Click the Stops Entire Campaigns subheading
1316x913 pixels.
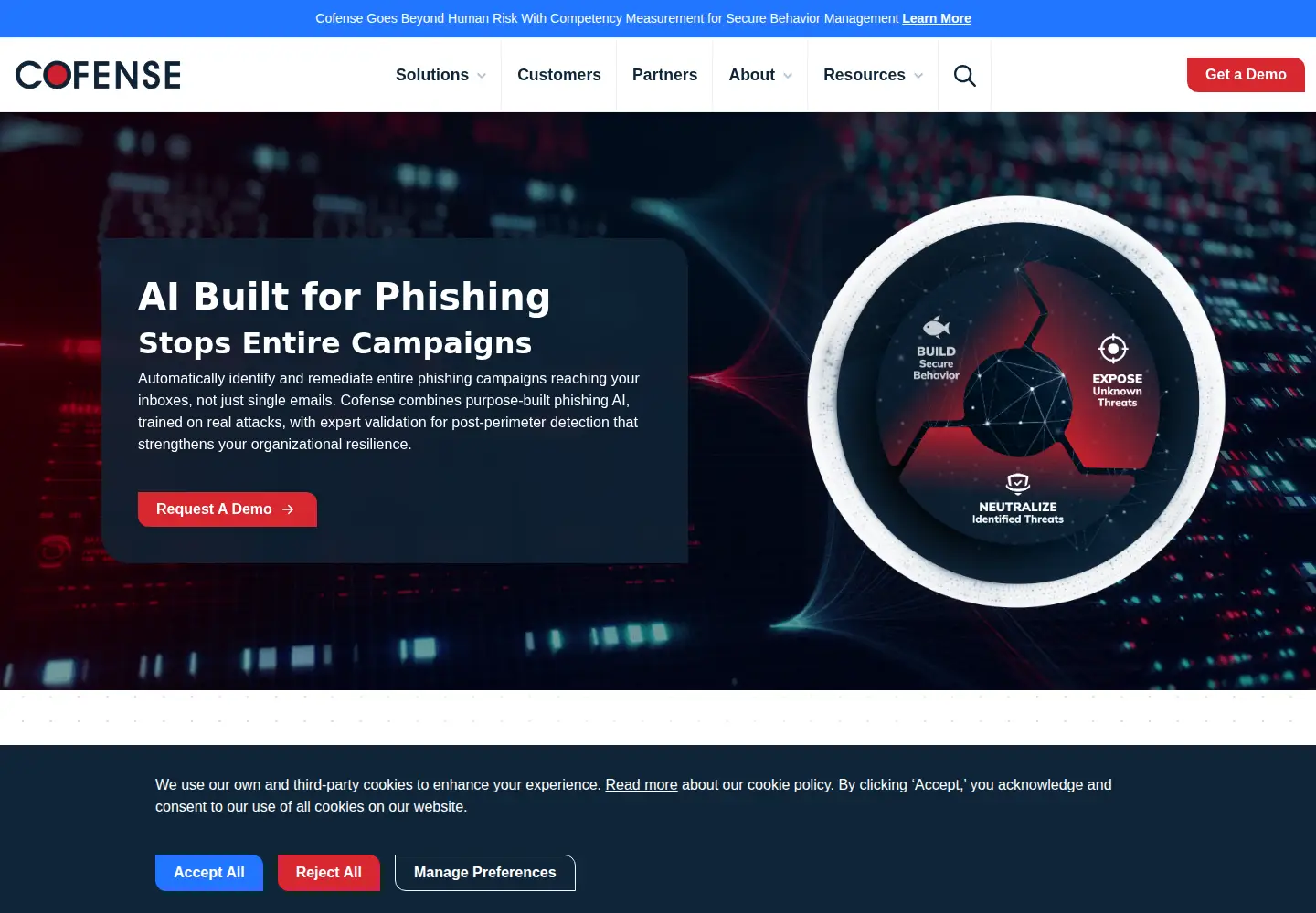tap(335, 343)
